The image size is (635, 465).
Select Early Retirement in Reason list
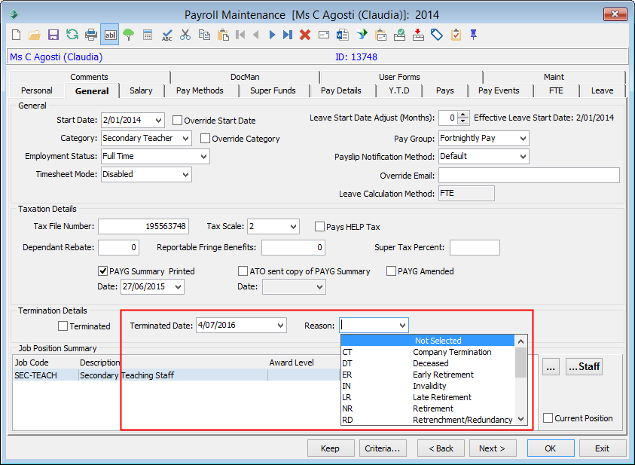pyautogui.click(x=428, y=375)
